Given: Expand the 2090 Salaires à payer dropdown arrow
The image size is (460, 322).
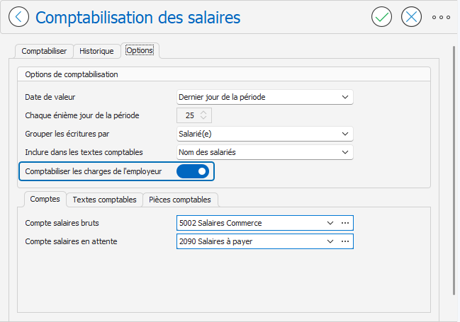Looking at the screenshot, I should tap(330, 241).
